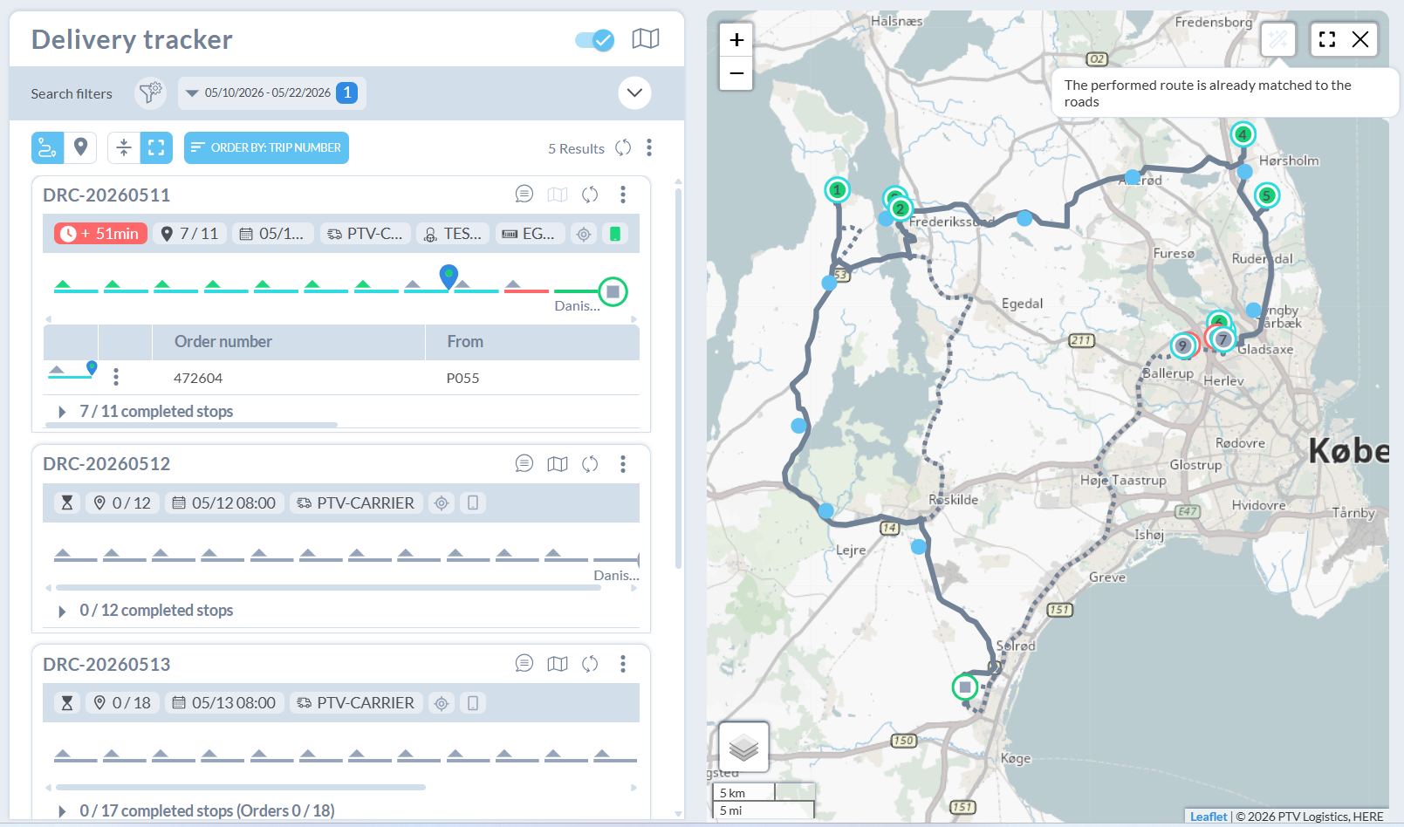This screenshot has width=1404, height=827.
Task: Open the date range 05/10/2026 - 05/22/2026 filter
Action: click(271, 92)
